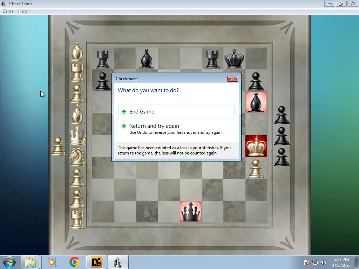
Task: Click the top captured black pawn on right side
Action: (x=282, y=115)
